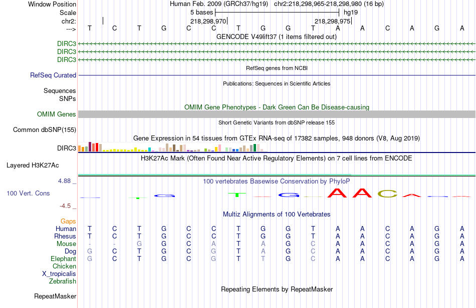Viewport: 476px width, 308px height.
Task: Click the Layered H3K27Ac track label
Action: coord(33,165)
